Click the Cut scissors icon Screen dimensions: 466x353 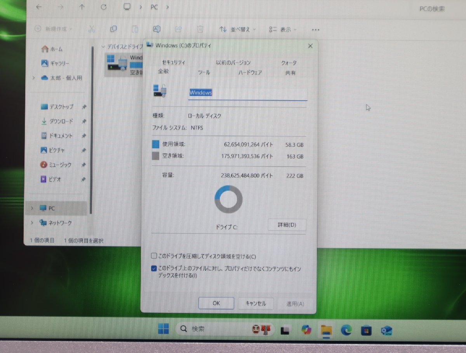click(x=92, y=29)
